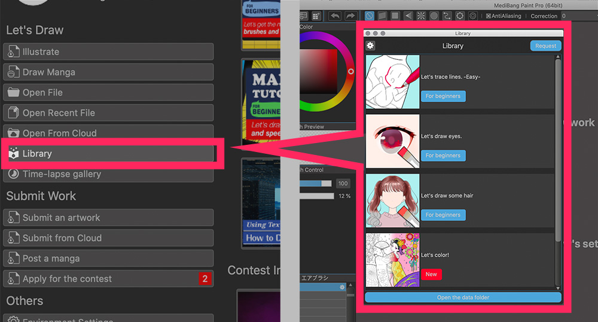Click Library list scrollbar down arrow
The height and width of the screenshot is (322, 598).
coord(559,288)
